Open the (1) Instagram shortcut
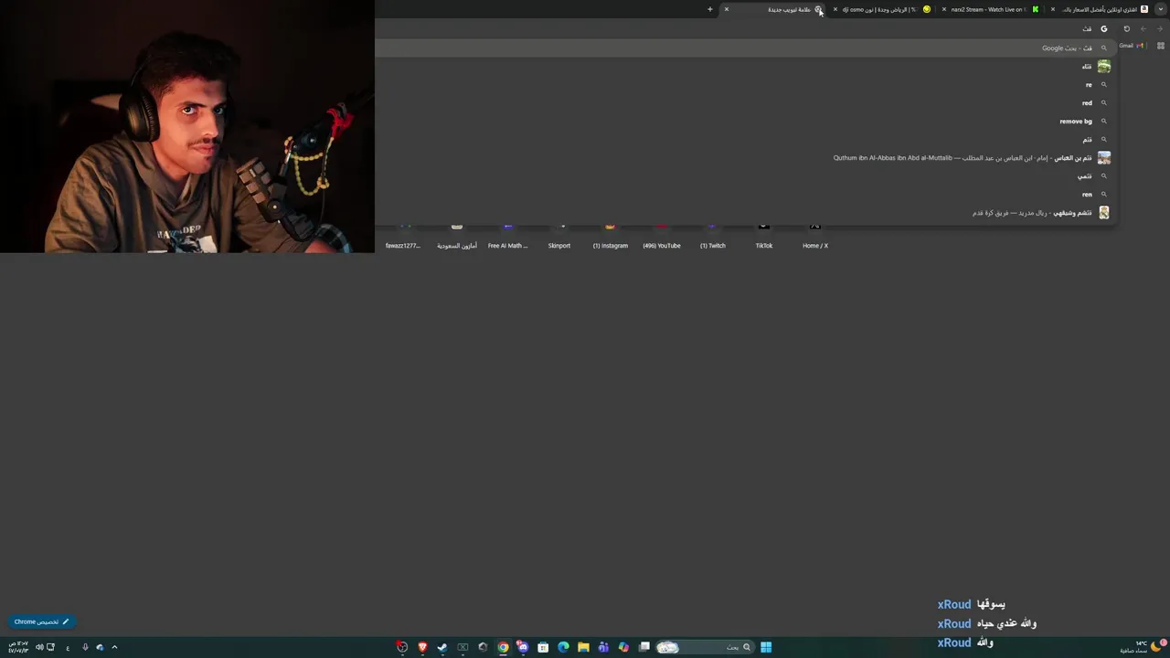 (x=611, y=238)
